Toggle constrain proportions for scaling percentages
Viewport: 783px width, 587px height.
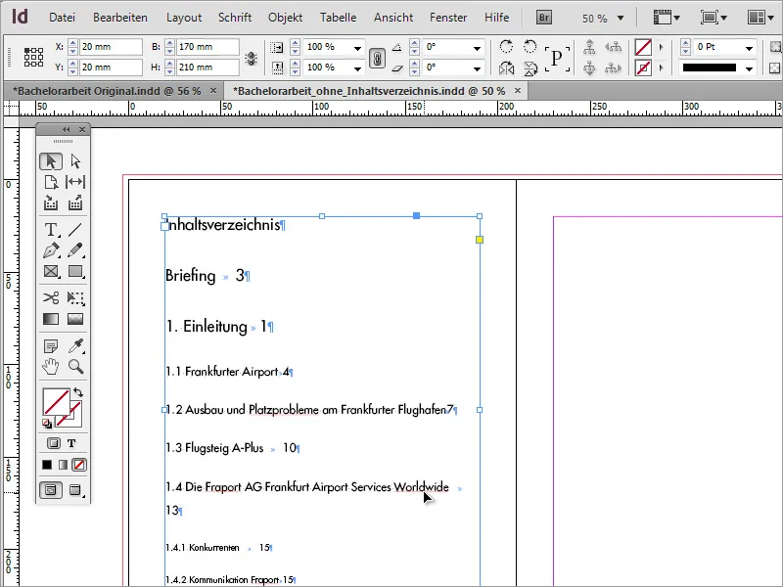[x=377, y=59]
